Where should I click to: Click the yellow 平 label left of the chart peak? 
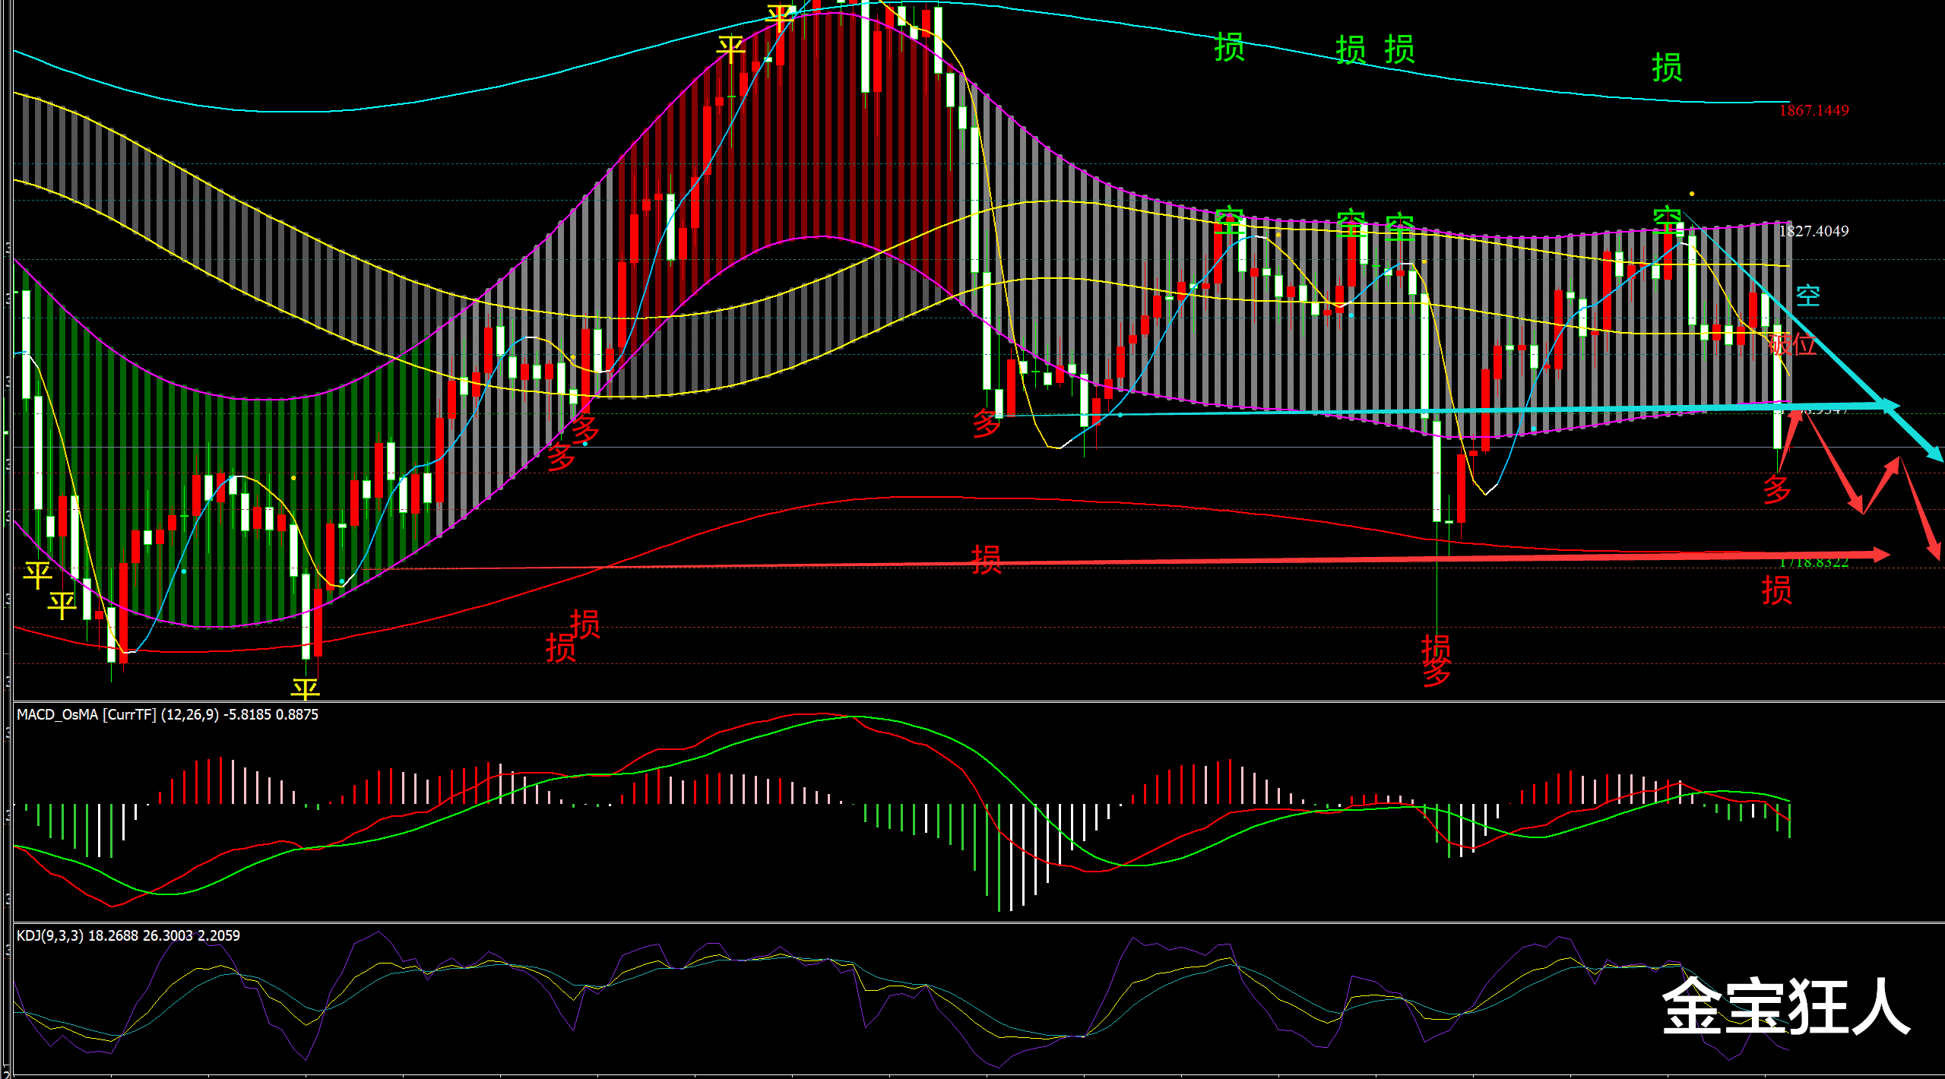(x=730, y=49)
